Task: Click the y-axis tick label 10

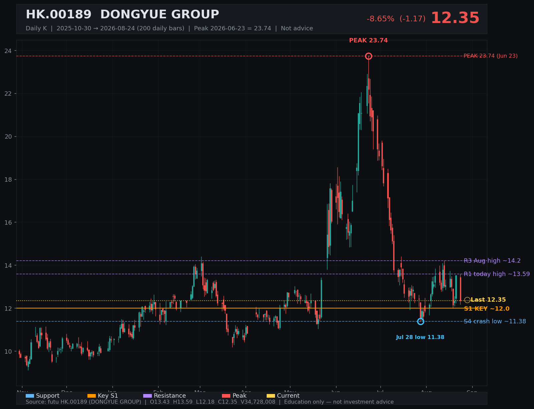Action: [x=8, y=351]
